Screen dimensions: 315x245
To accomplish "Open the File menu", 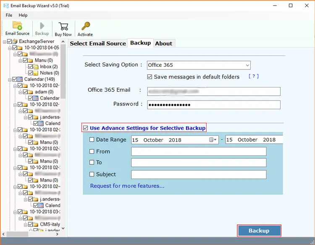I will [9, 15].
